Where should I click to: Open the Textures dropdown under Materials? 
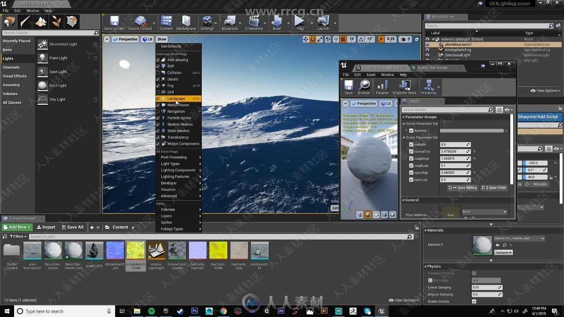pos(503,252)
